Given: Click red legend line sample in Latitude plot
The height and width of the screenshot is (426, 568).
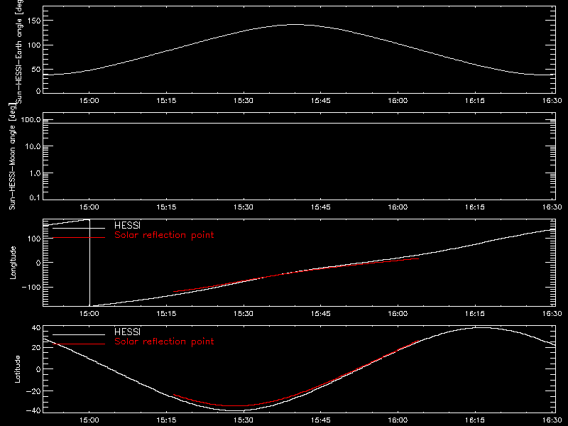Looking at the screenshot, I should tap(79, 344).
